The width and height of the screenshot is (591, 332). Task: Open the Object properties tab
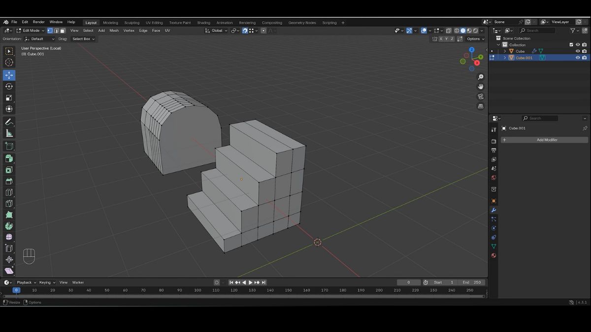click(x=493, y=201)
